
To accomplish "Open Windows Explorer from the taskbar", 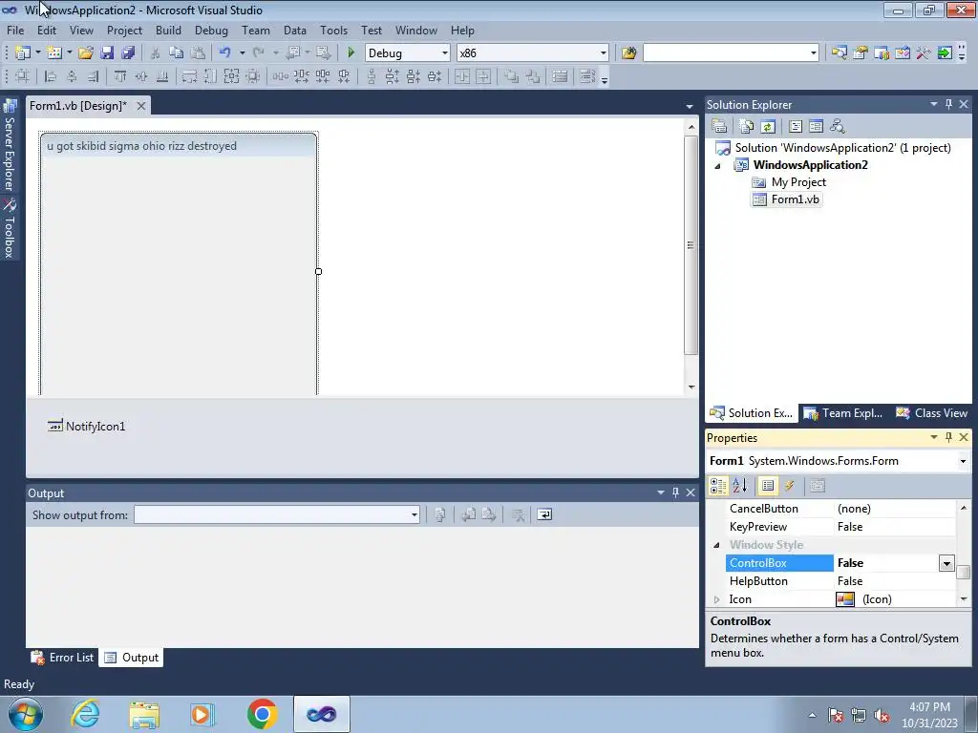I will pyautogui.click(x=144, y=714).
